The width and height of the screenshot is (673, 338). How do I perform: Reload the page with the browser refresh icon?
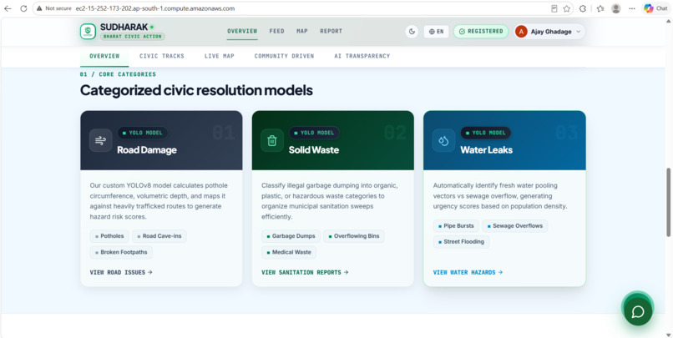23,8
